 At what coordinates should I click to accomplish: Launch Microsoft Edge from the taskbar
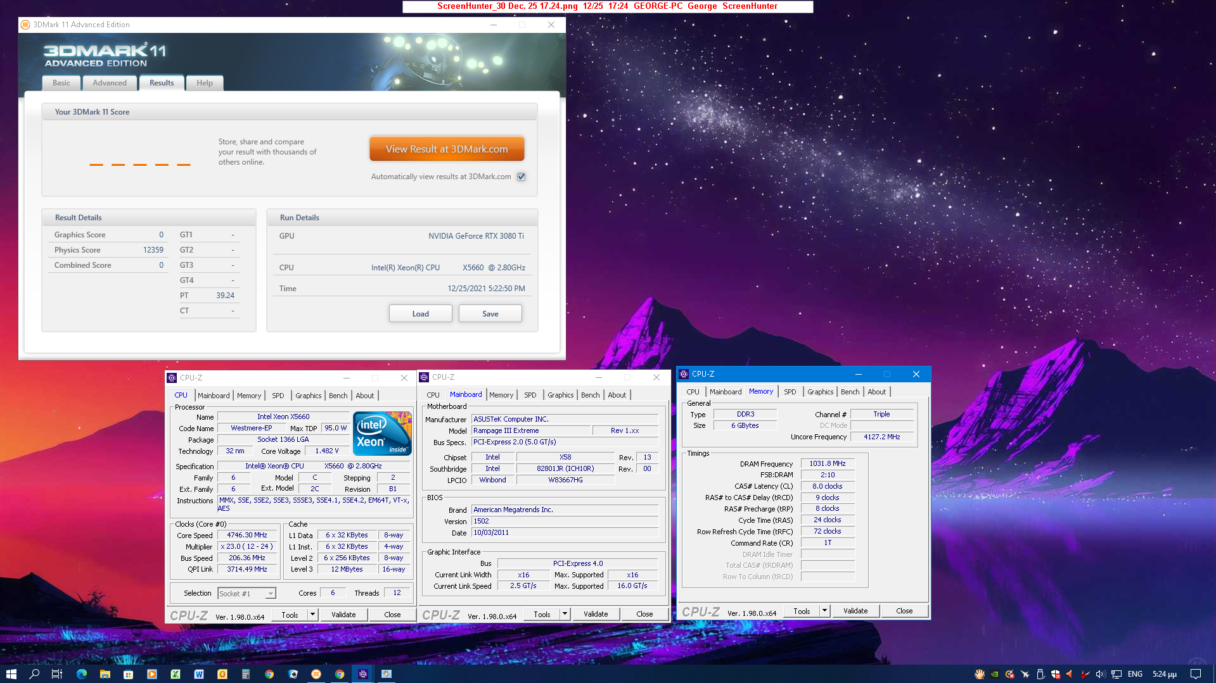tap(81, 674)
